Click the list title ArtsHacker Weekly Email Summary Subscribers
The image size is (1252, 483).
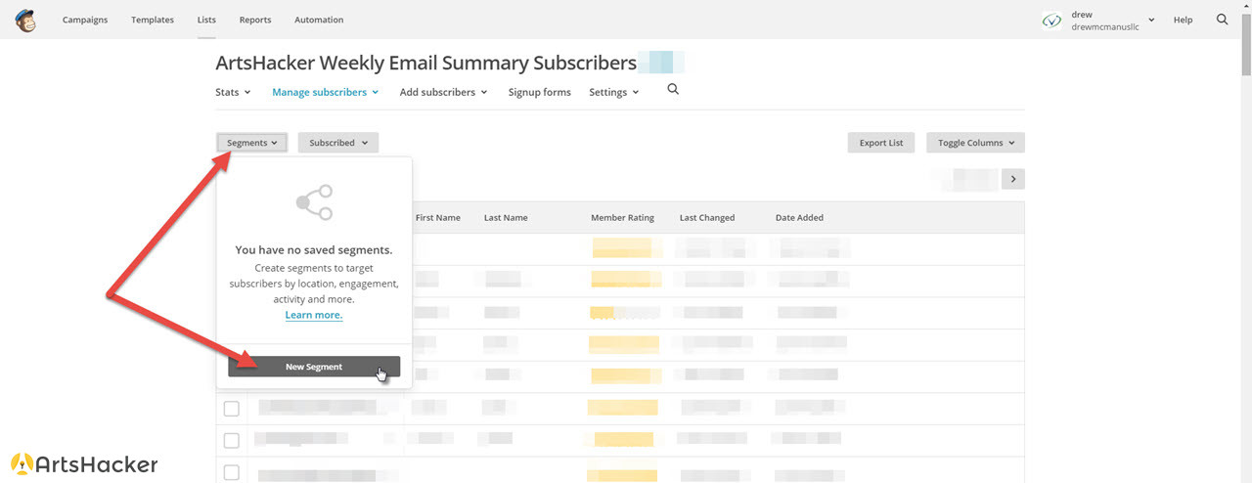[x=425, y=64]
